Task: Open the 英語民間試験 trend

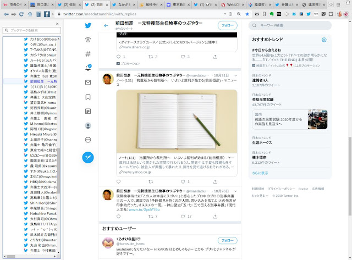Action: click(290, 99)
